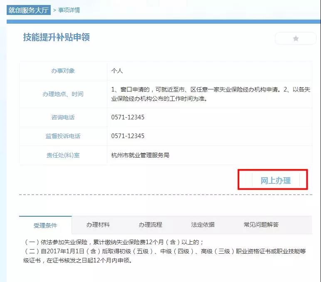321x282 pixels.
Task: Click the star favorite icon
Action: coord(296,38)
